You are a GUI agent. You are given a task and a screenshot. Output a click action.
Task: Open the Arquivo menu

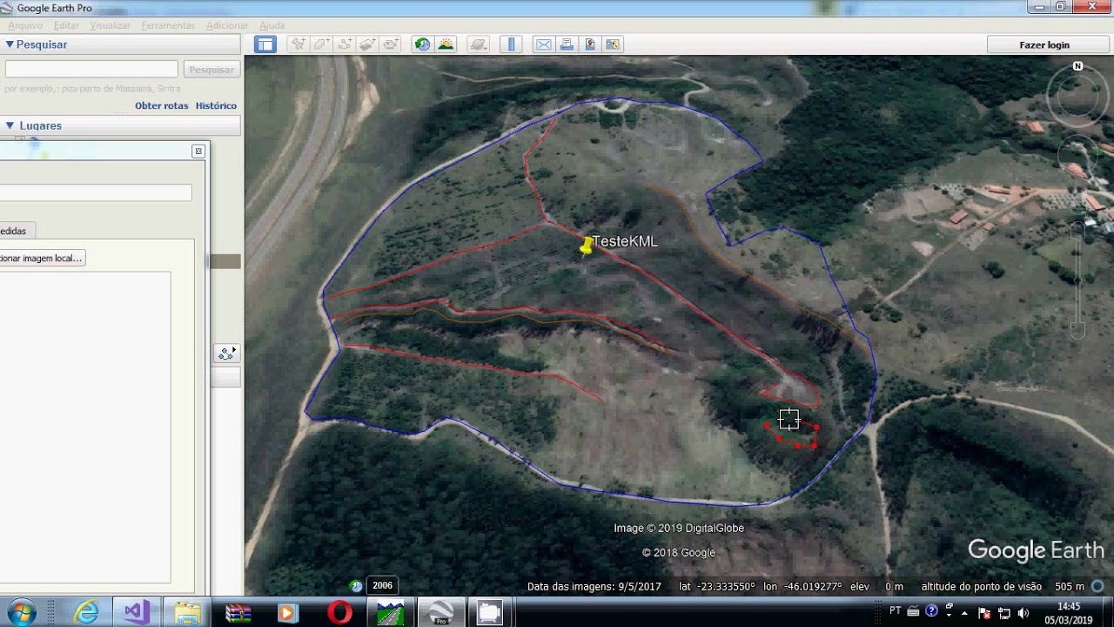25,25
